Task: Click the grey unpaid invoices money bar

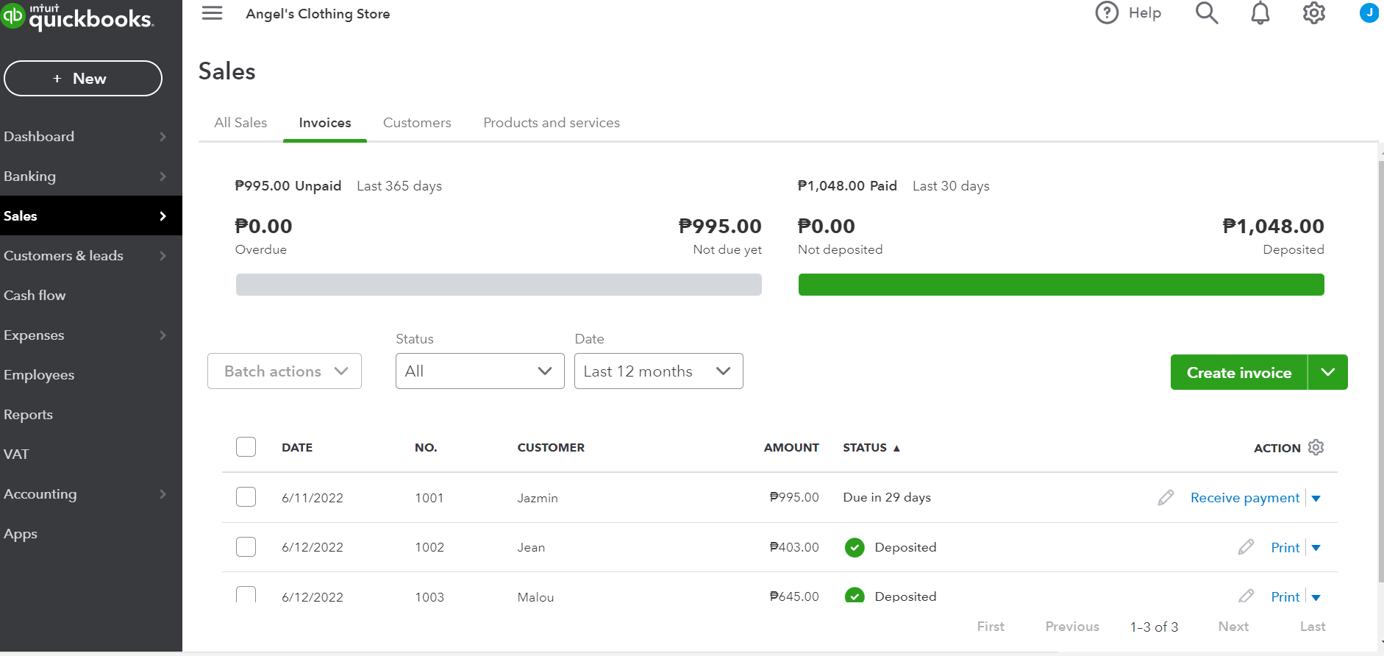Action: pos(499,285)
